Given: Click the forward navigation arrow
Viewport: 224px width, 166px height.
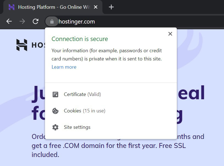Looking at the screenshot, I should (22, 21).
